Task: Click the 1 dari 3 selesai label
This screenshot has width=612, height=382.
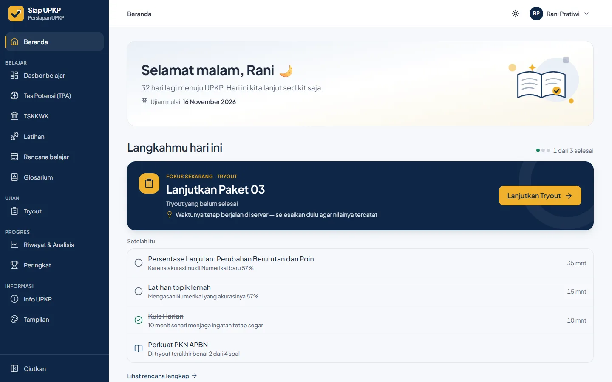Action: [x=573, y=150]
